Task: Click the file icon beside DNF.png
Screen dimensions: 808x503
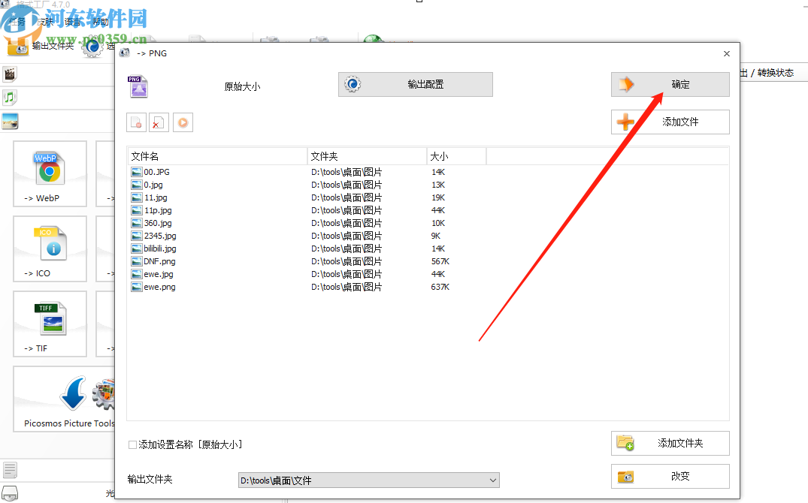Action: (137, 261)
